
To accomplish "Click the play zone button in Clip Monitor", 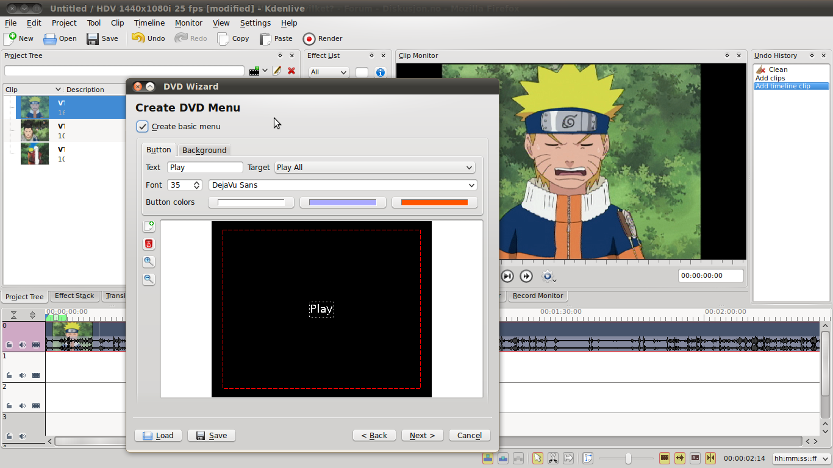I will pos(507,277).
